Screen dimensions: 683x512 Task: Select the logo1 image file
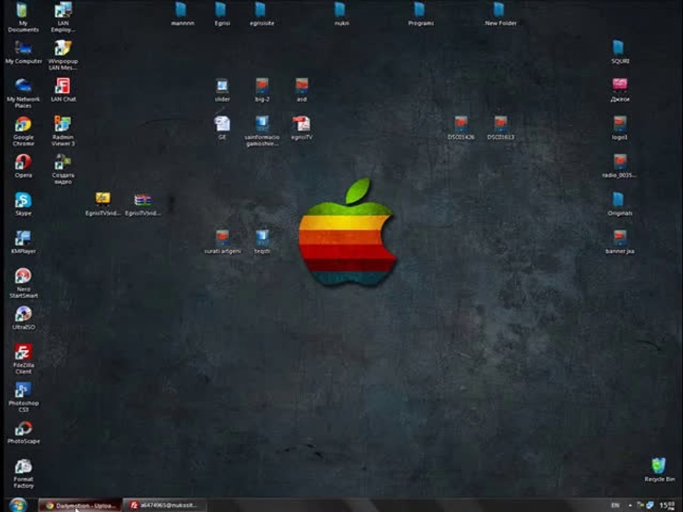(x=620, y=128)
